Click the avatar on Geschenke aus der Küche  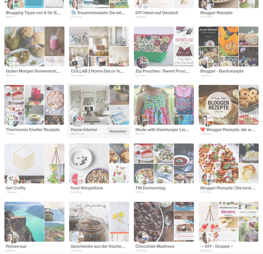(x=78, y=237)
